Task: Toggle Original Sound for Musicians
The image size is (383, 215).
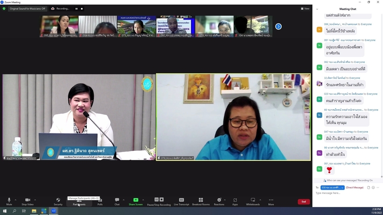Action: click(28, 8)
